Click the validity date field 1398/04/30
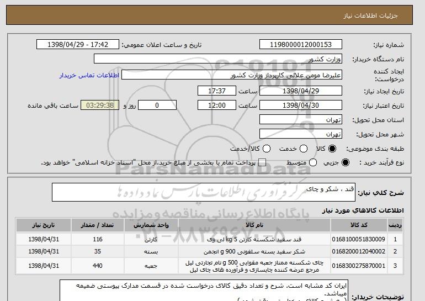The height and width of the screenshot is (301, 425). click(x=301, y=105)
